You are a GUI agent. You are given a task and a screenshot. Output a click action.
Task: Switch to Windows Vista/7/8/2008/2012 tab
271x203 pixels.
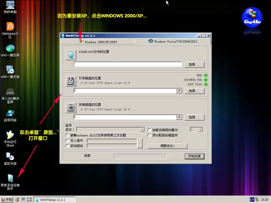click(x=173, y=41)
